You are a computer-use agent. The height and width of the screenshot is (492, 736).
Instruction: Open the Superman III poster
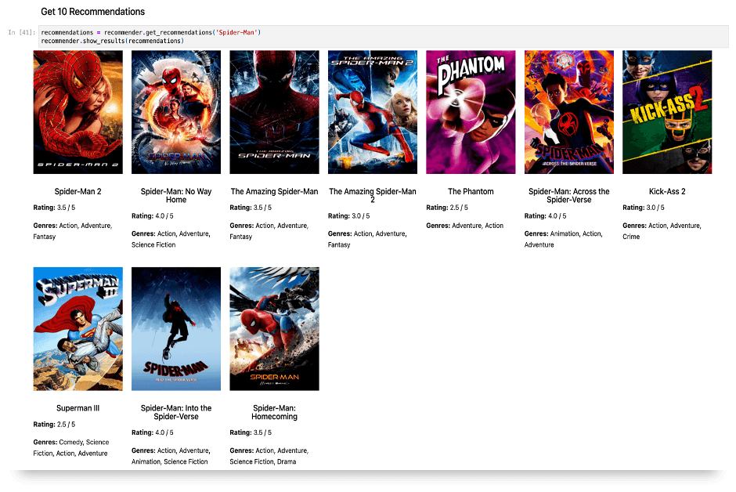78,328
